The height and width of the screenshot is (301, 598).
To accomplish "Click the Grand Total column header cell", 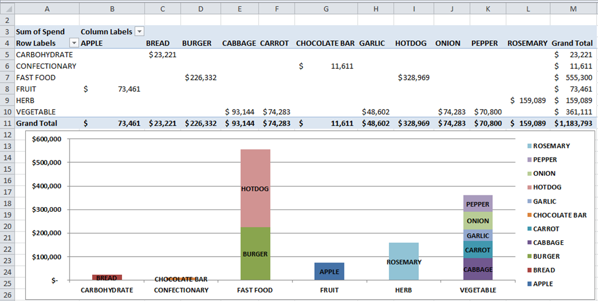I will click(x=573, y=43).
